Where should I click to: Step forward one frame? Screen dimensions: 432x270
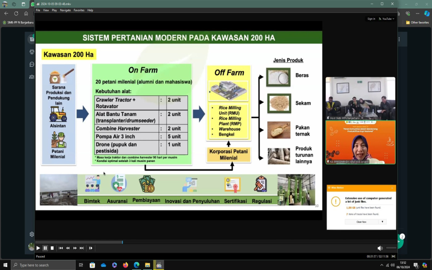(x=91, y=248)
